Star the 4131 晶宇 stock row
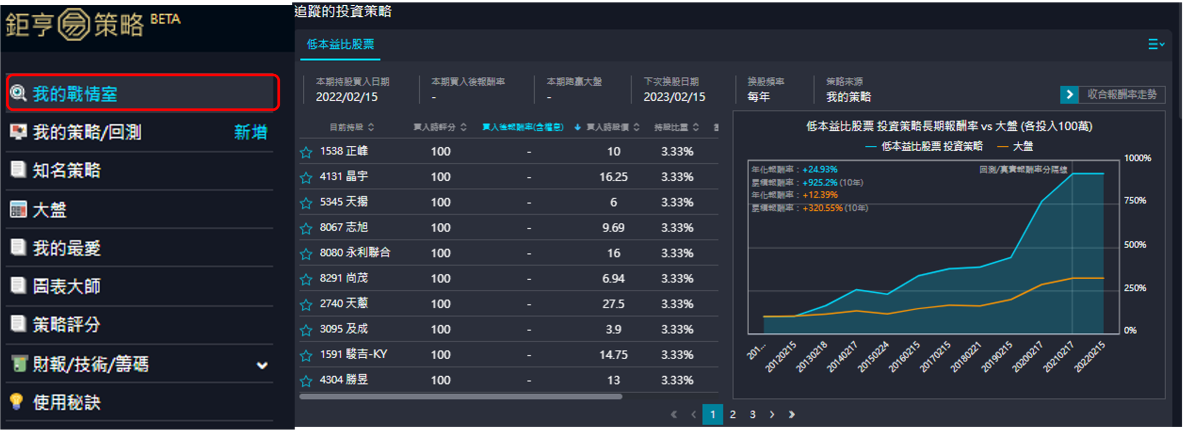 pyautogui.click(x=306, y=178)
